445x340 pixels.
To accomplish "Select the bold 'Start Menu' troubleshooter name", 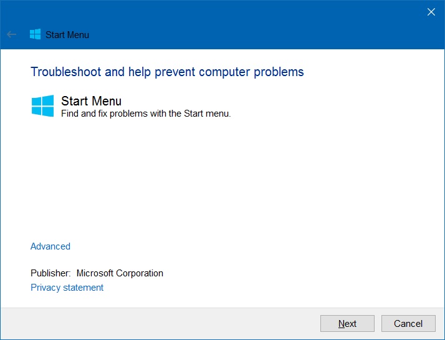I will pos(91,101).
